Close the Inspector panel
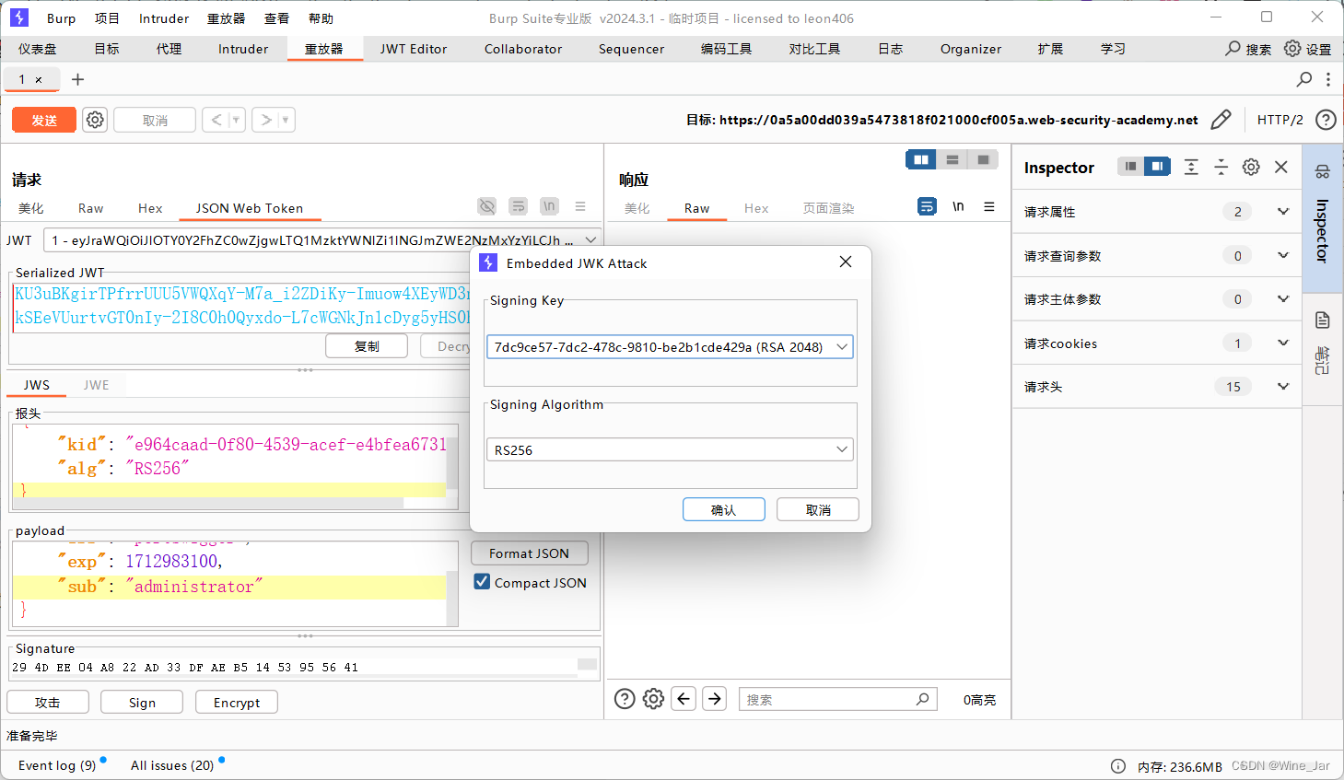 [x=1281, y=167]
